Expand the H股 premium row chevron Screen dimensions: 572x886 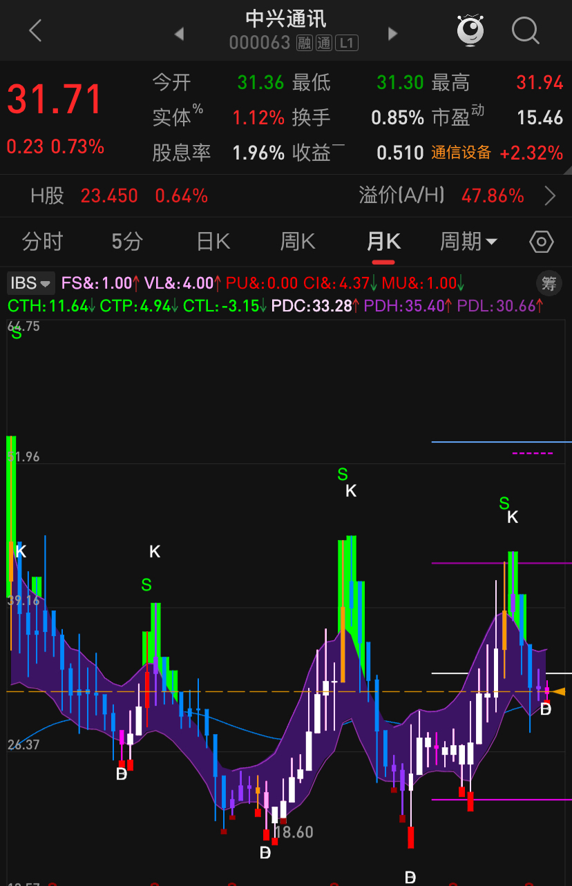pos(550,196)
